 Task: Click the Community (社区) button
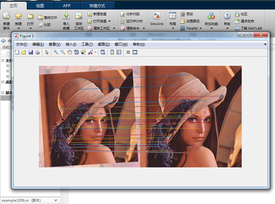pos(241,14)
